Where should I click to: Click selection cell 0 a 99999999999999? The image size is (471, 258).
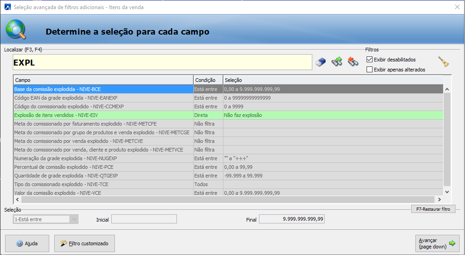tap(333, 98)
